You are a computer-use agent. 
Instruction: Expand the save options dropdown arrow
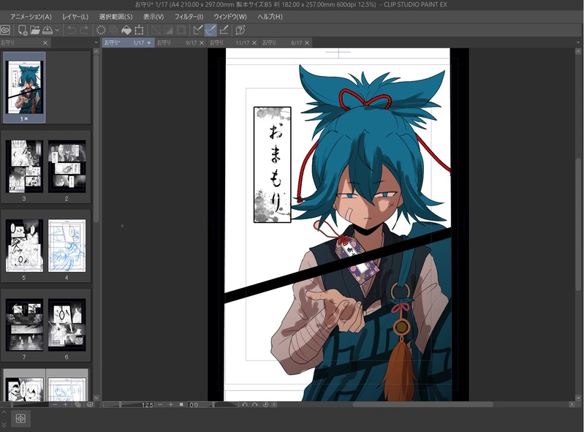[57, 30]
